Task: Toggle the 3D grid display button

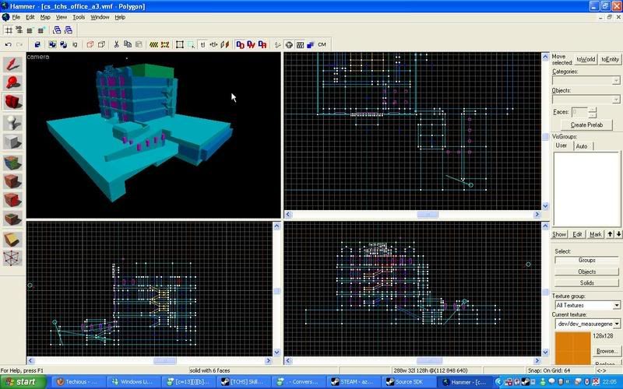Action: click(19, 30)
